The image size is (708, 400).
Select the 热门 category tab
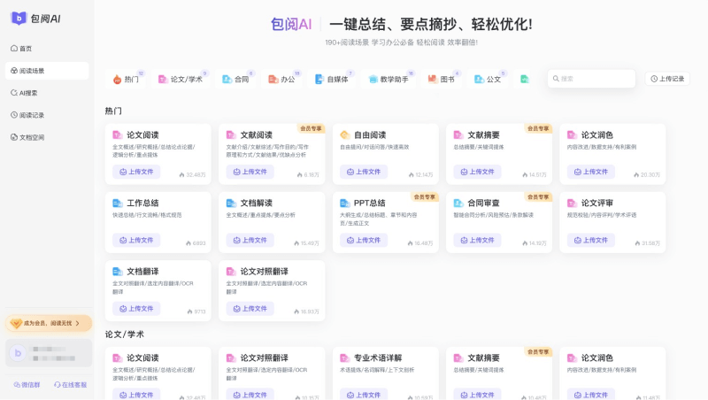tap(126, 79)
